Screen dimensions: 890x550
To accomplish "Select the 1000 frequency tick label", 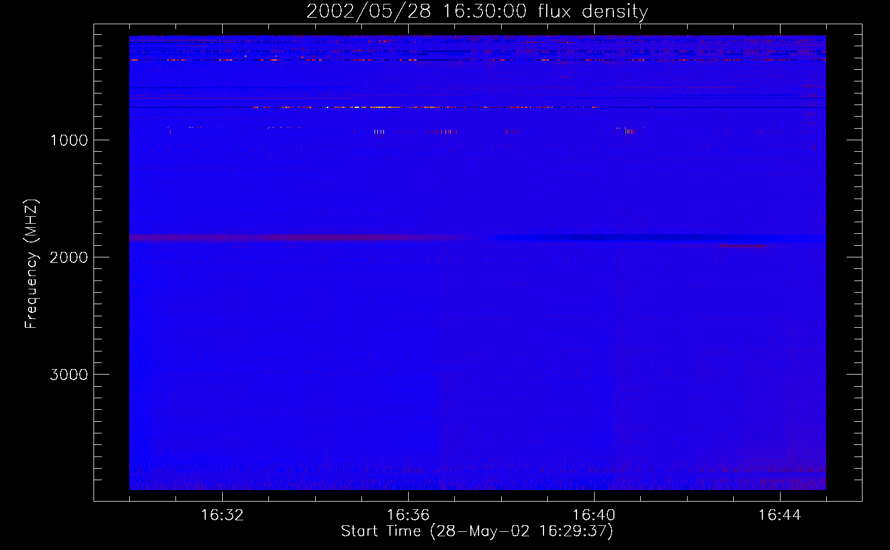I will (69, 140).
